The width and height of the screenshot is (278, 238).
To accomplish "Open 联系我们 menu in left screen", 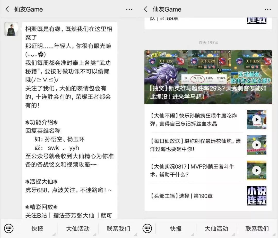I will [118, 229].
